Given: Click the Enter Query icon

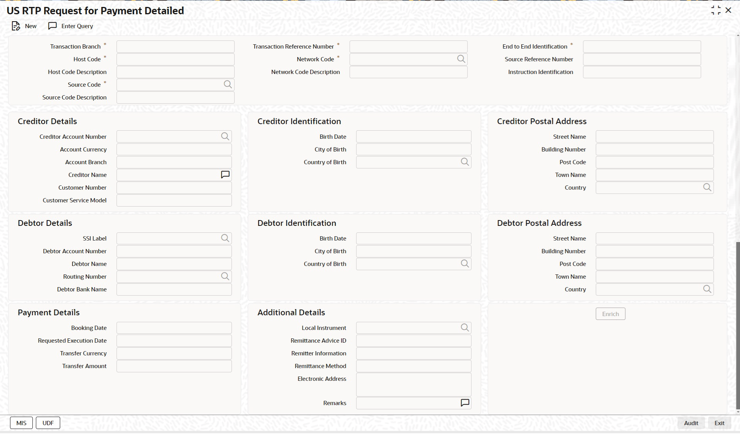Looking at the screenshot, I should click(52, 26).
